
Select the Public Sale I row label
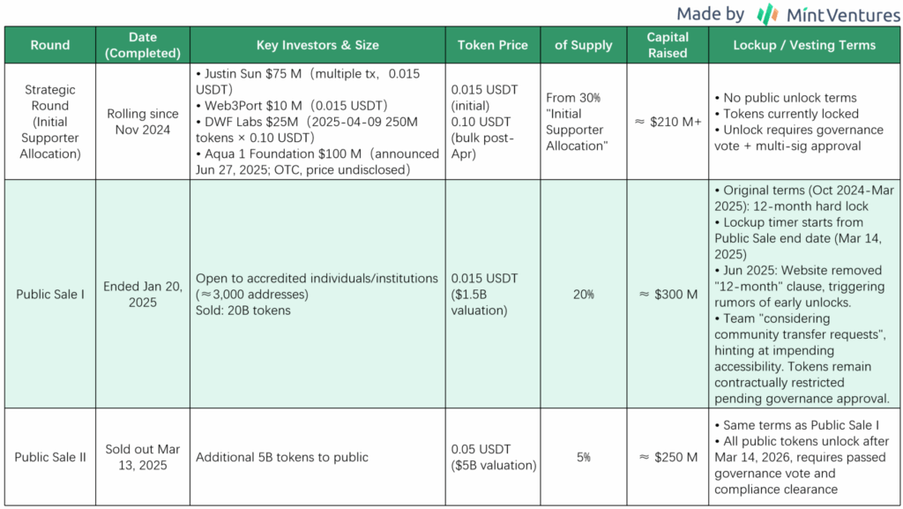pyautogui.click(x=50, y=295)
